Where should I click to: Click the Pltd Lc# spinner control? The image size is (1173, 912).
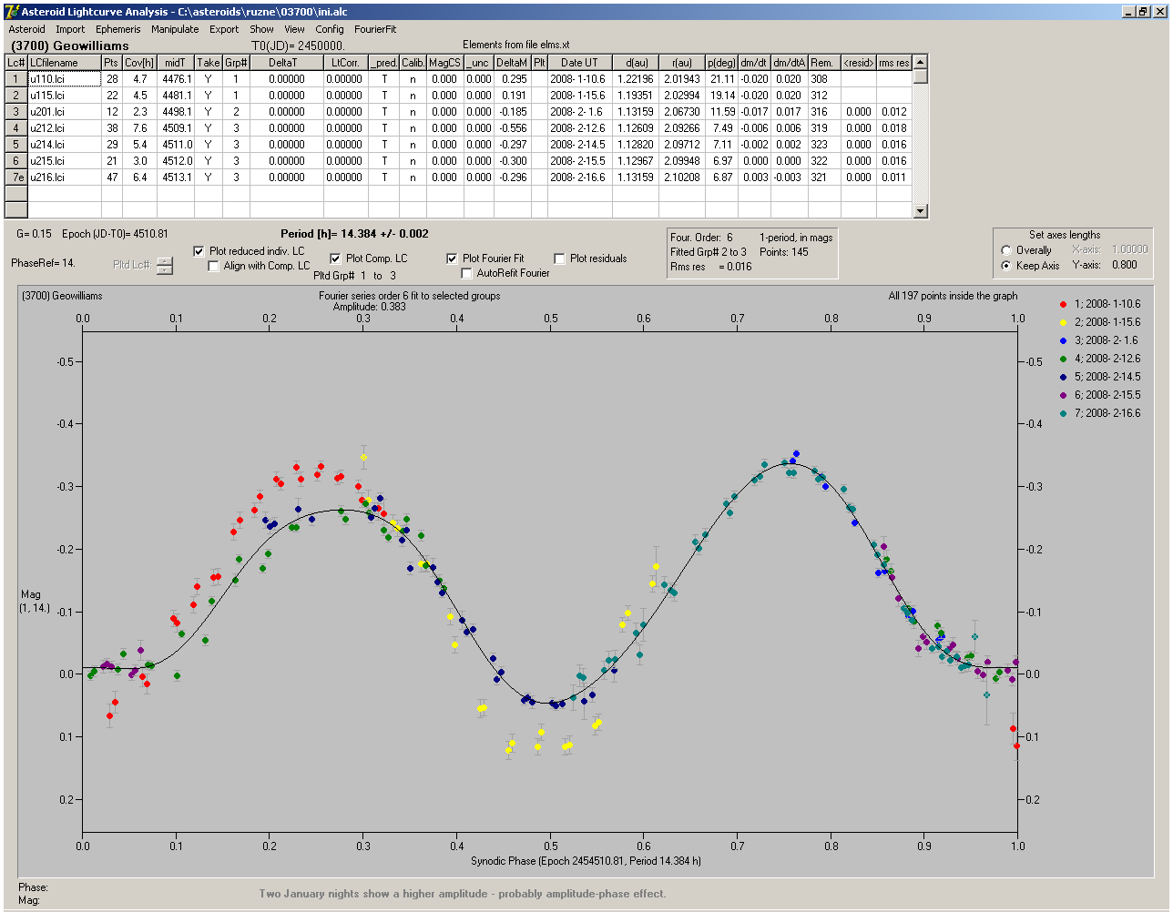[x=164, y=266]
